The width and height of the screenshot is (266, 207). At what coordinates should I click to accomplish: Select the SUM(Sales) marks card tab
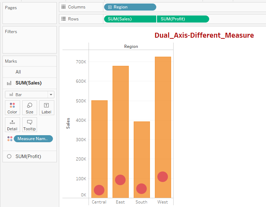click(28, 83)
